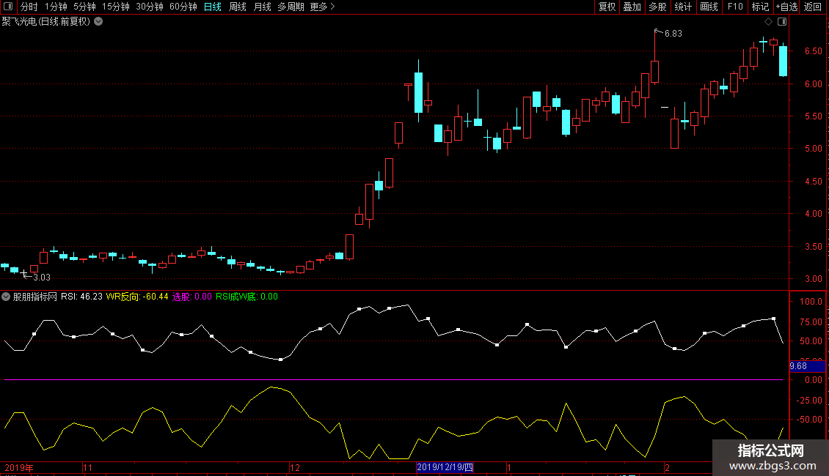Click the 6.50 price axis label
829x476 pixels.
[813, 51]
